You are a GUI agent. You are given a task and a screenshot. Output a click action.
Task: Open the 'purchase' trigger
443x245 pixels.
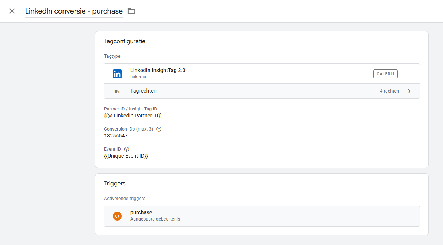[x=141, y=212]
